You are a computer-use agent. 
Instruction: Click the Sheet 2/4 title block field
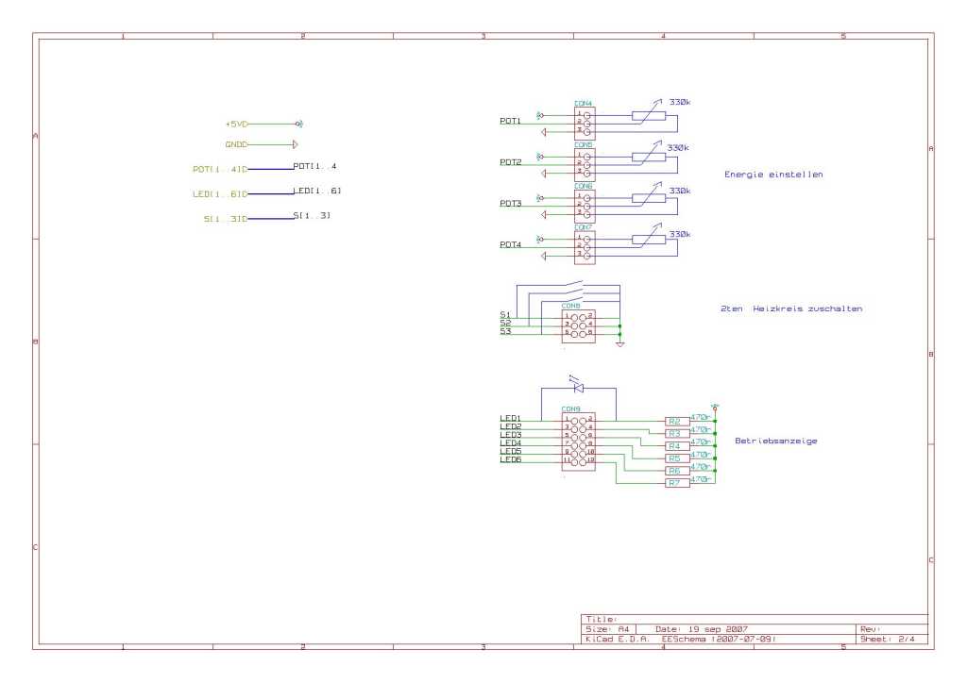tap(888, 640)
